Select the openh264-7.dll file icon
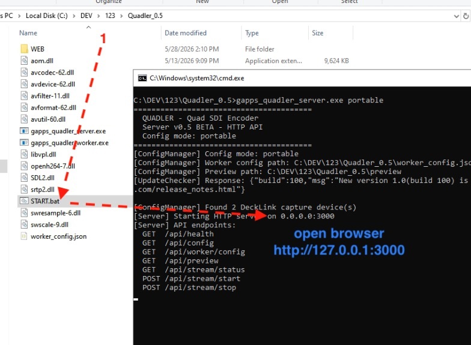Image resolution: width=471 pixels, height=345 pixels. (x=24, y=166)
